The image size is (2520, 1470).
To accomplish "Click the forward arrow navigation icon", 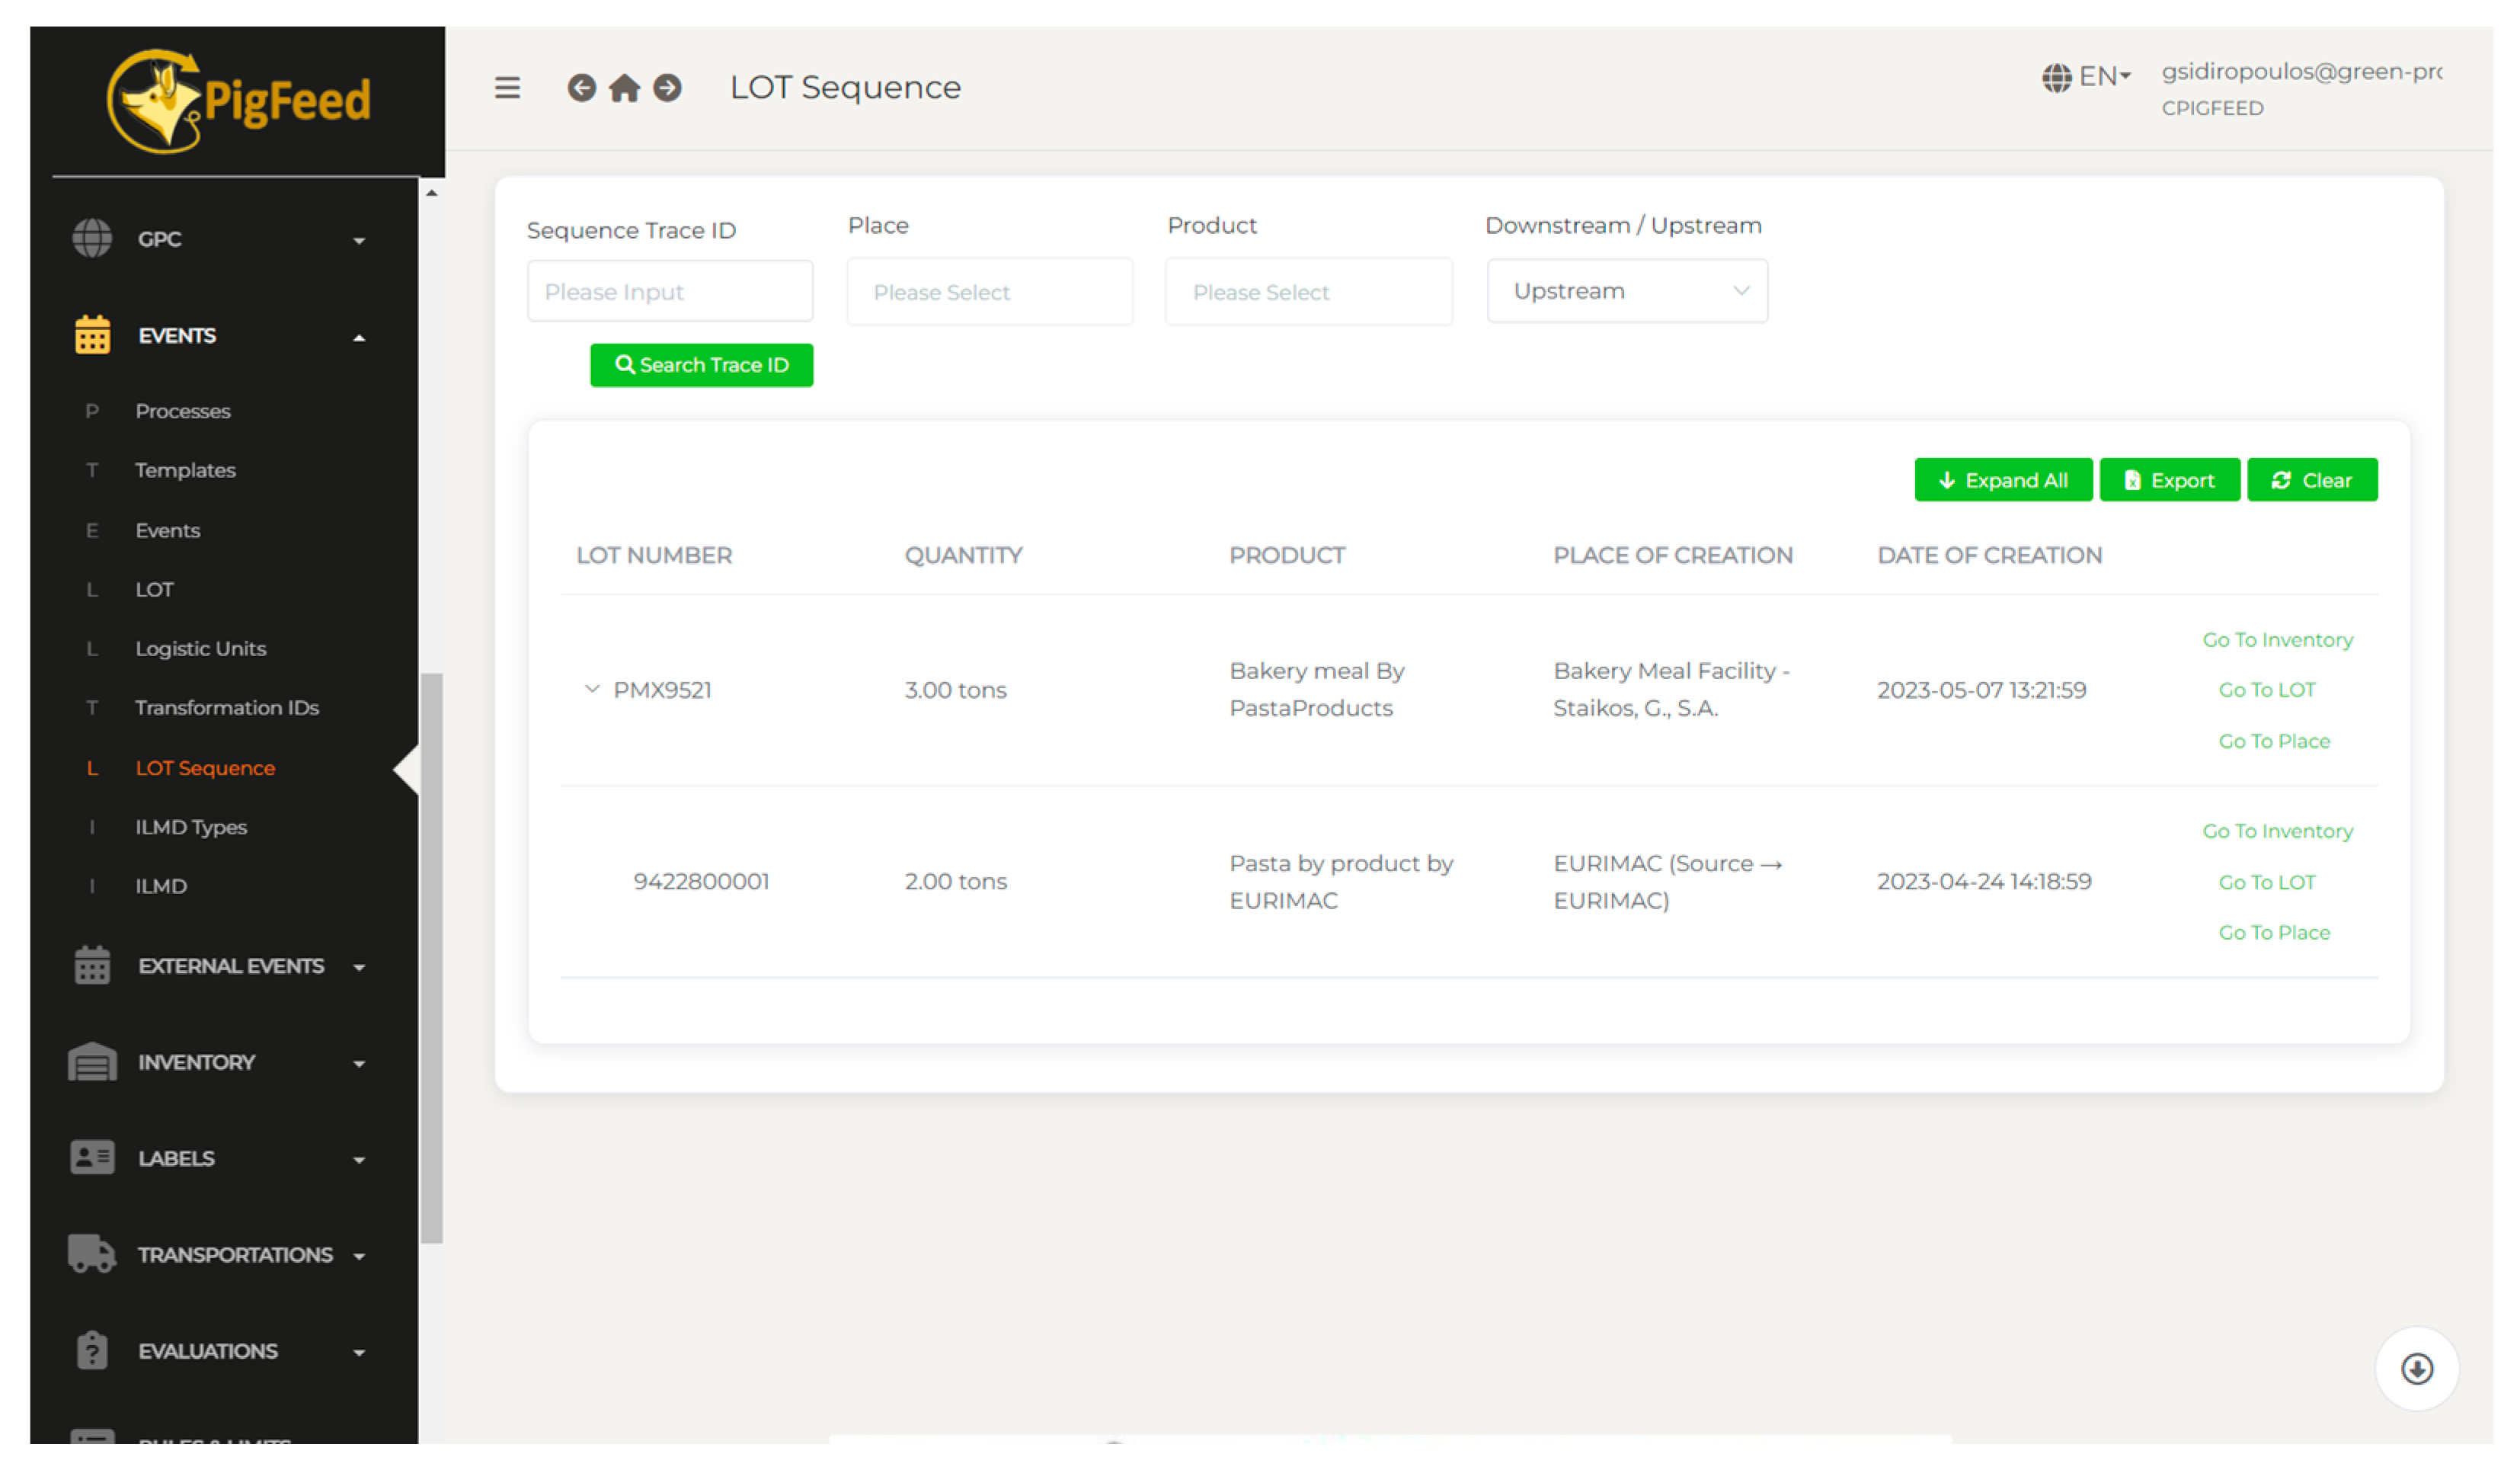I will [x=667, y=88].
